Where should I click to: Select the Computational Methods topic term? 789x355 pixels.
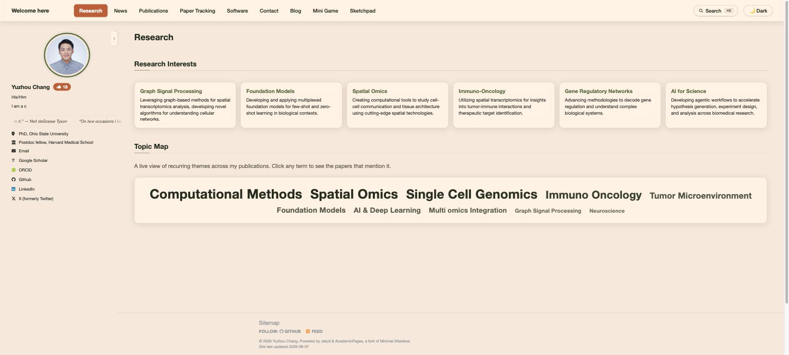pos(226,194)
